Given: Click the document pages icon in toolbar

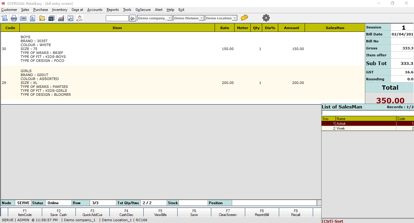Looking at the screenshot, I should coord(33,18).
